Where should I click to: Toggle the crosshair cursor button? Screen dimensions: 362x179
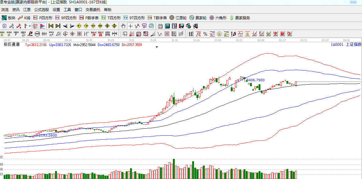pos(131,26)
